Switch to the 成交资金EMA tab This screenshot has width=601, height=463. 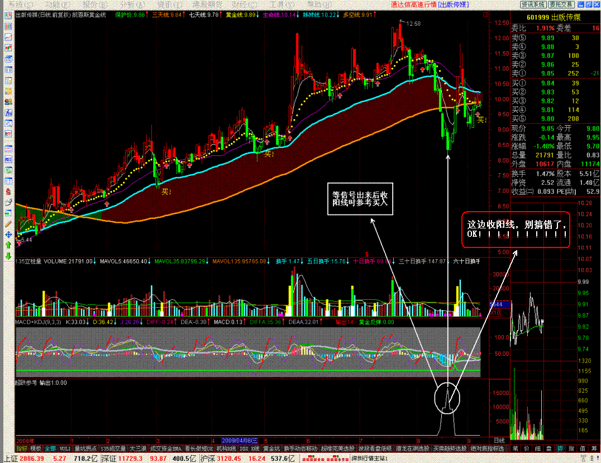(x=165, y=448)
